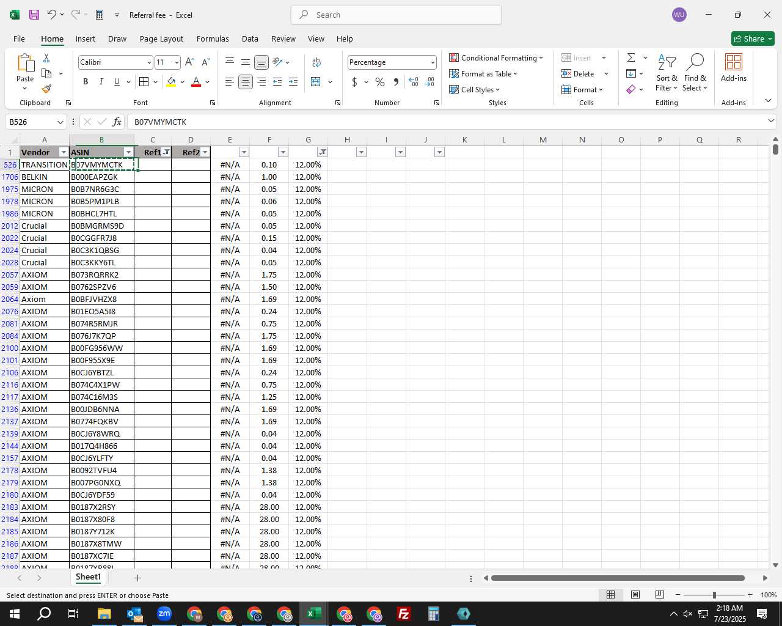Click the Increase Indent icon

(x=293, y=82)
